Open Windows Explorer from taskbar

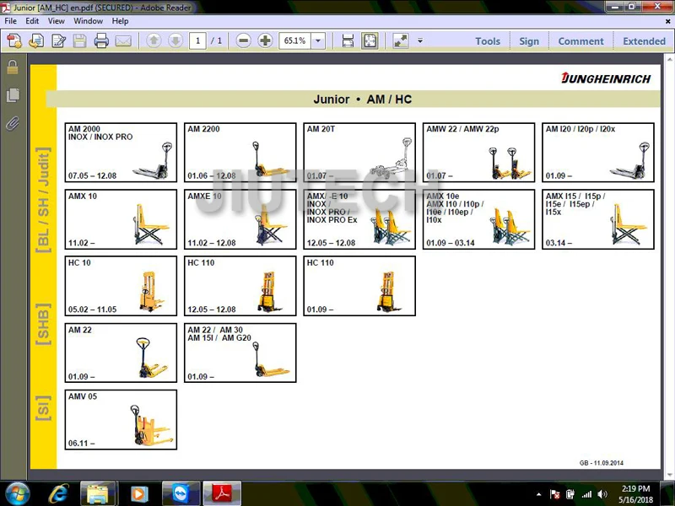click(x=98, y=493)
